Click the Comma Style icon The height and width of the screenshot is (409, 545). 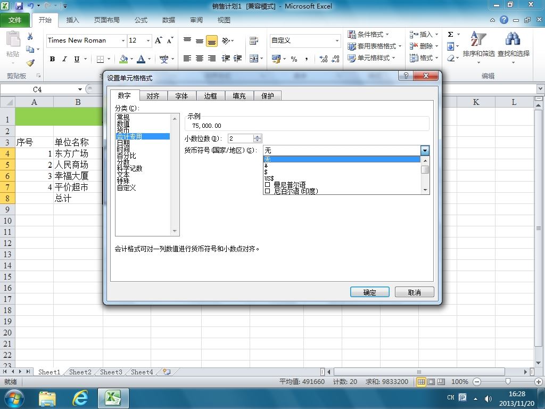[x=306, y=59]
